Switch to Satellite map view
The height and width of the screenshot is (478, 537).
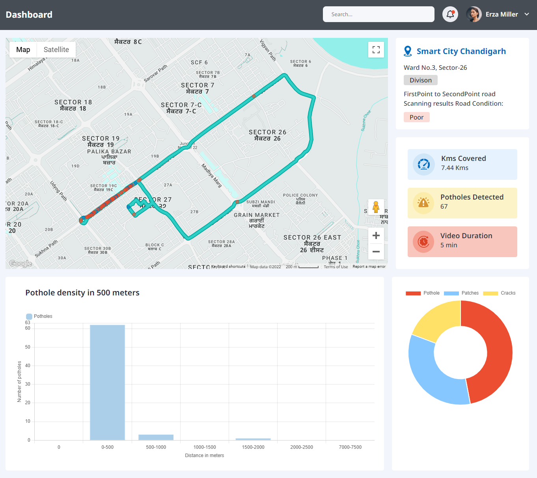click(x=56, y=50)
